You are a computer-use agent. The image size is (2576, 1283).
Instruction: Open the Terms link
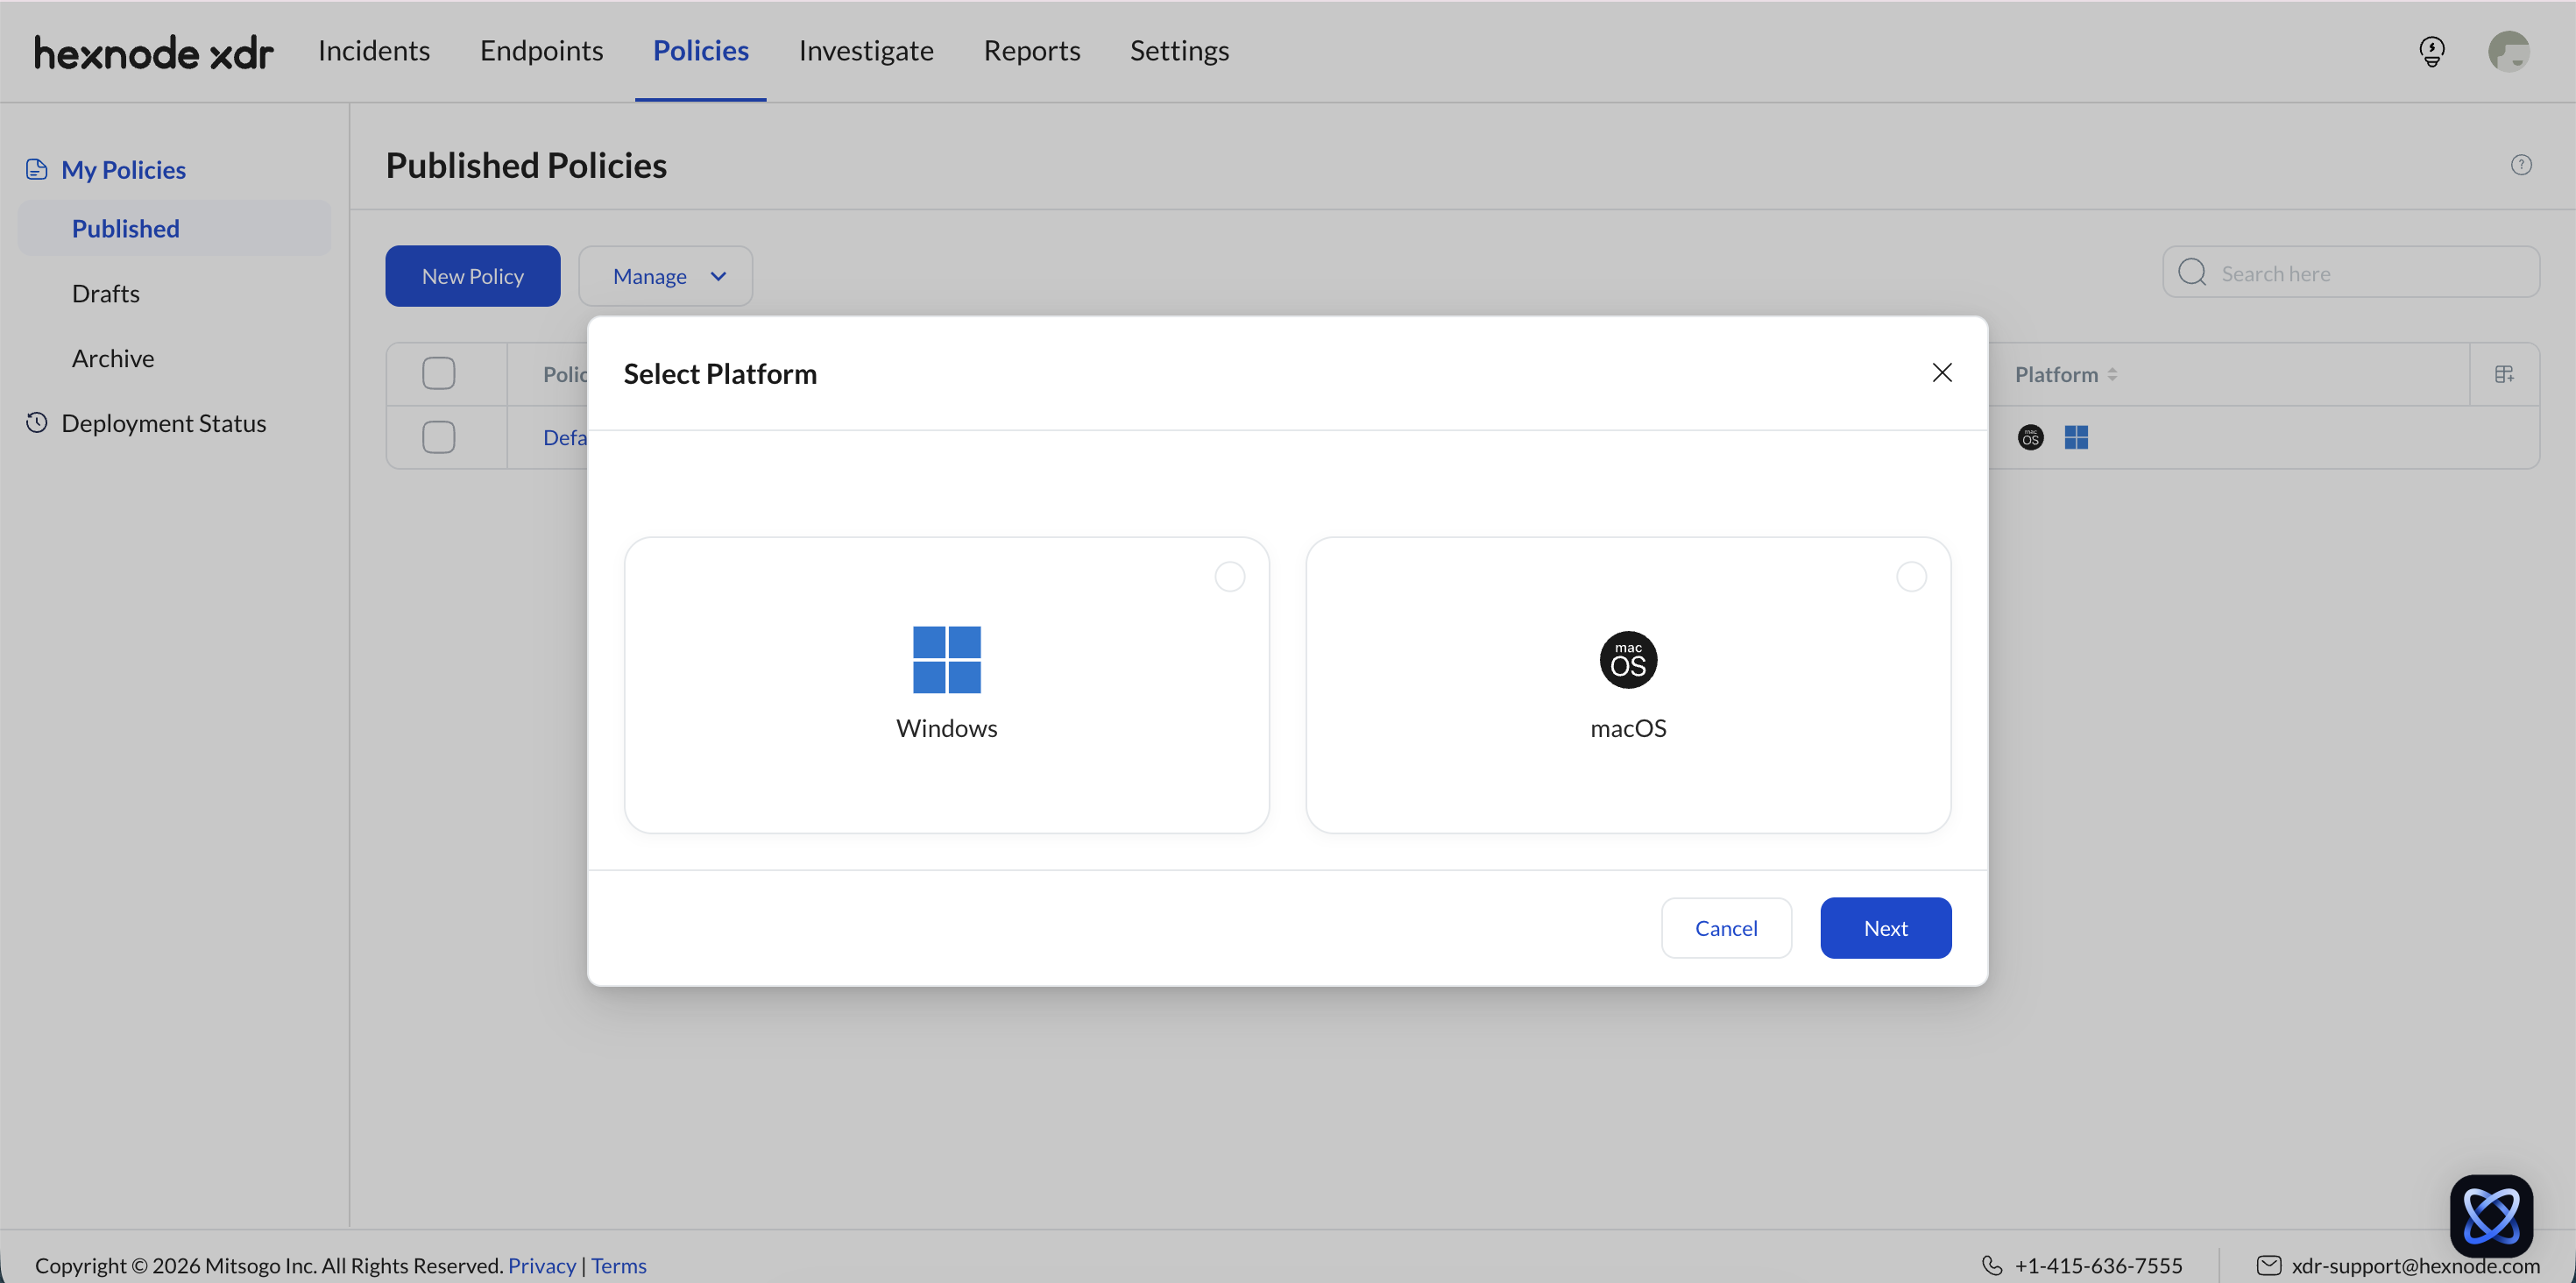pos(618,1265)
